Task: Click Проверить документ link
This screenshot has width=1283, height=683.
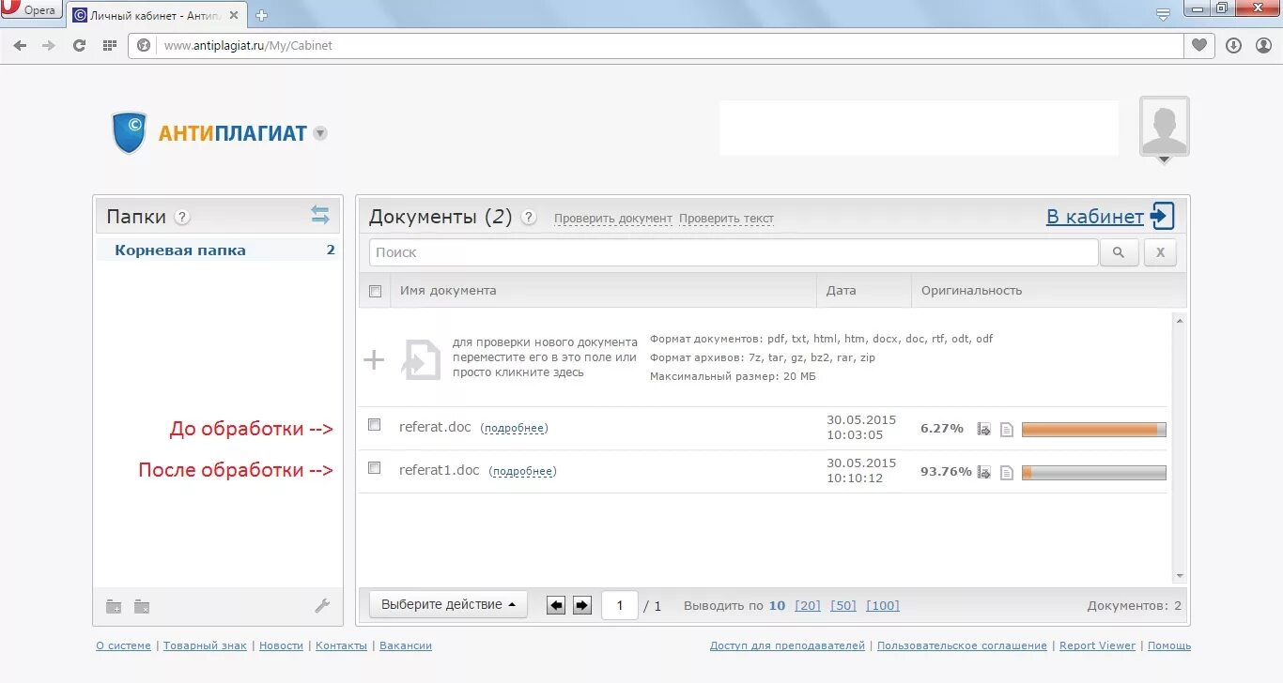Action: (x=613, y=219)
